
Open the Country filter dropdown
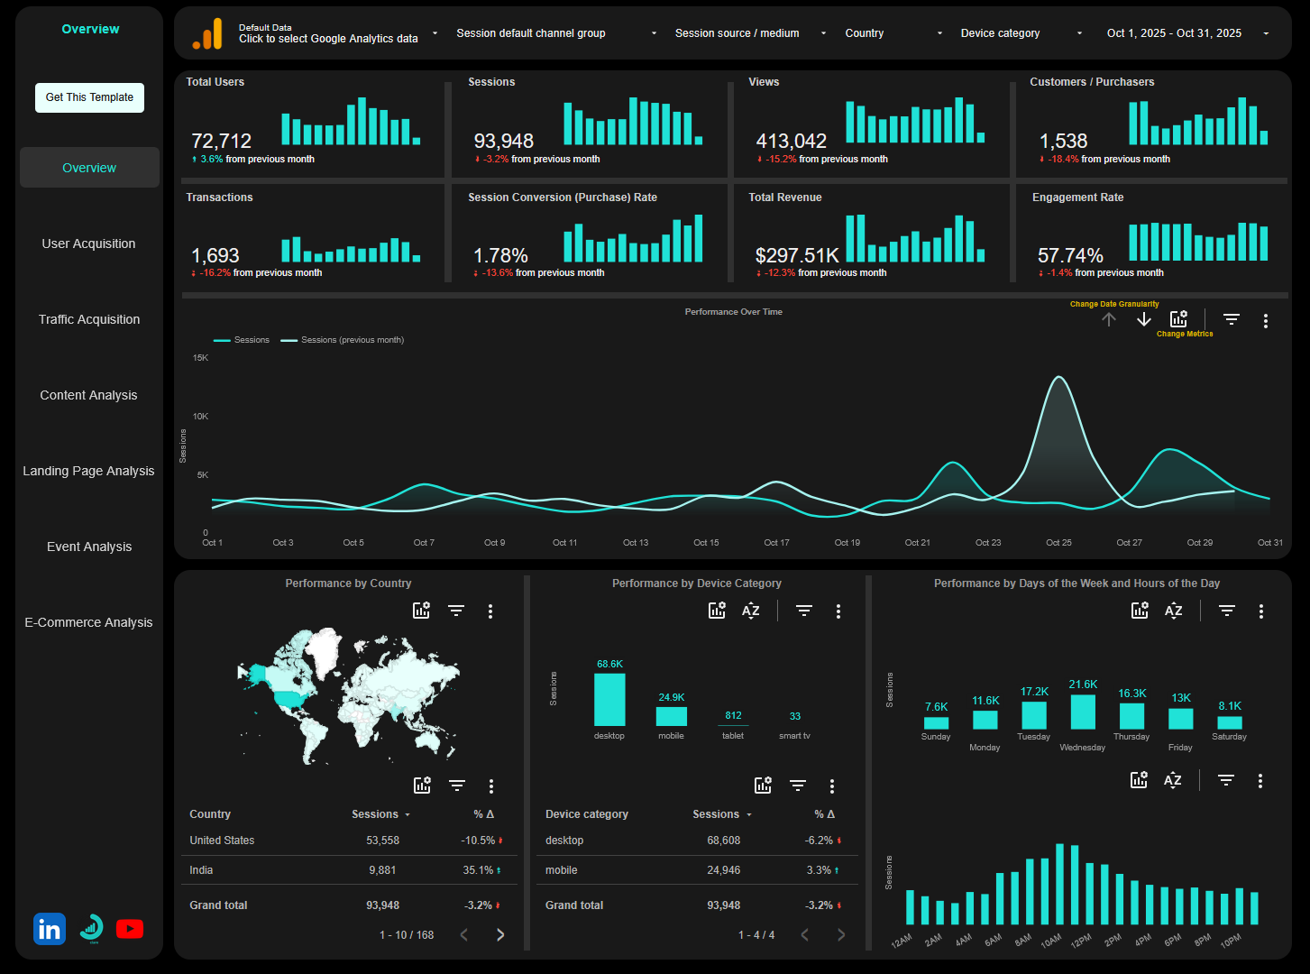tap(893, 32)
